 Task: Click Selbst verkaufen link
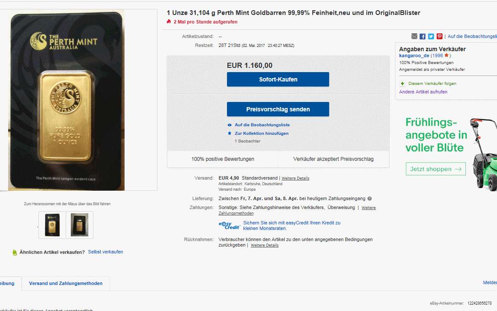pos(105,252)
